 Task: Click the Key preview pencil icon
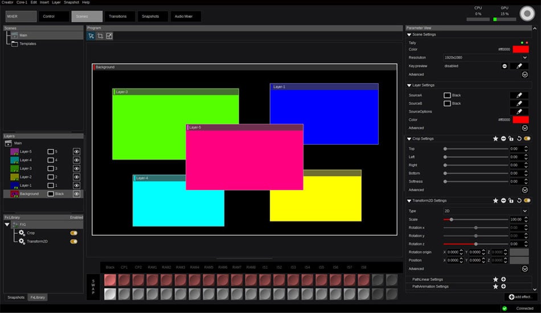click(x=519, y=66)
